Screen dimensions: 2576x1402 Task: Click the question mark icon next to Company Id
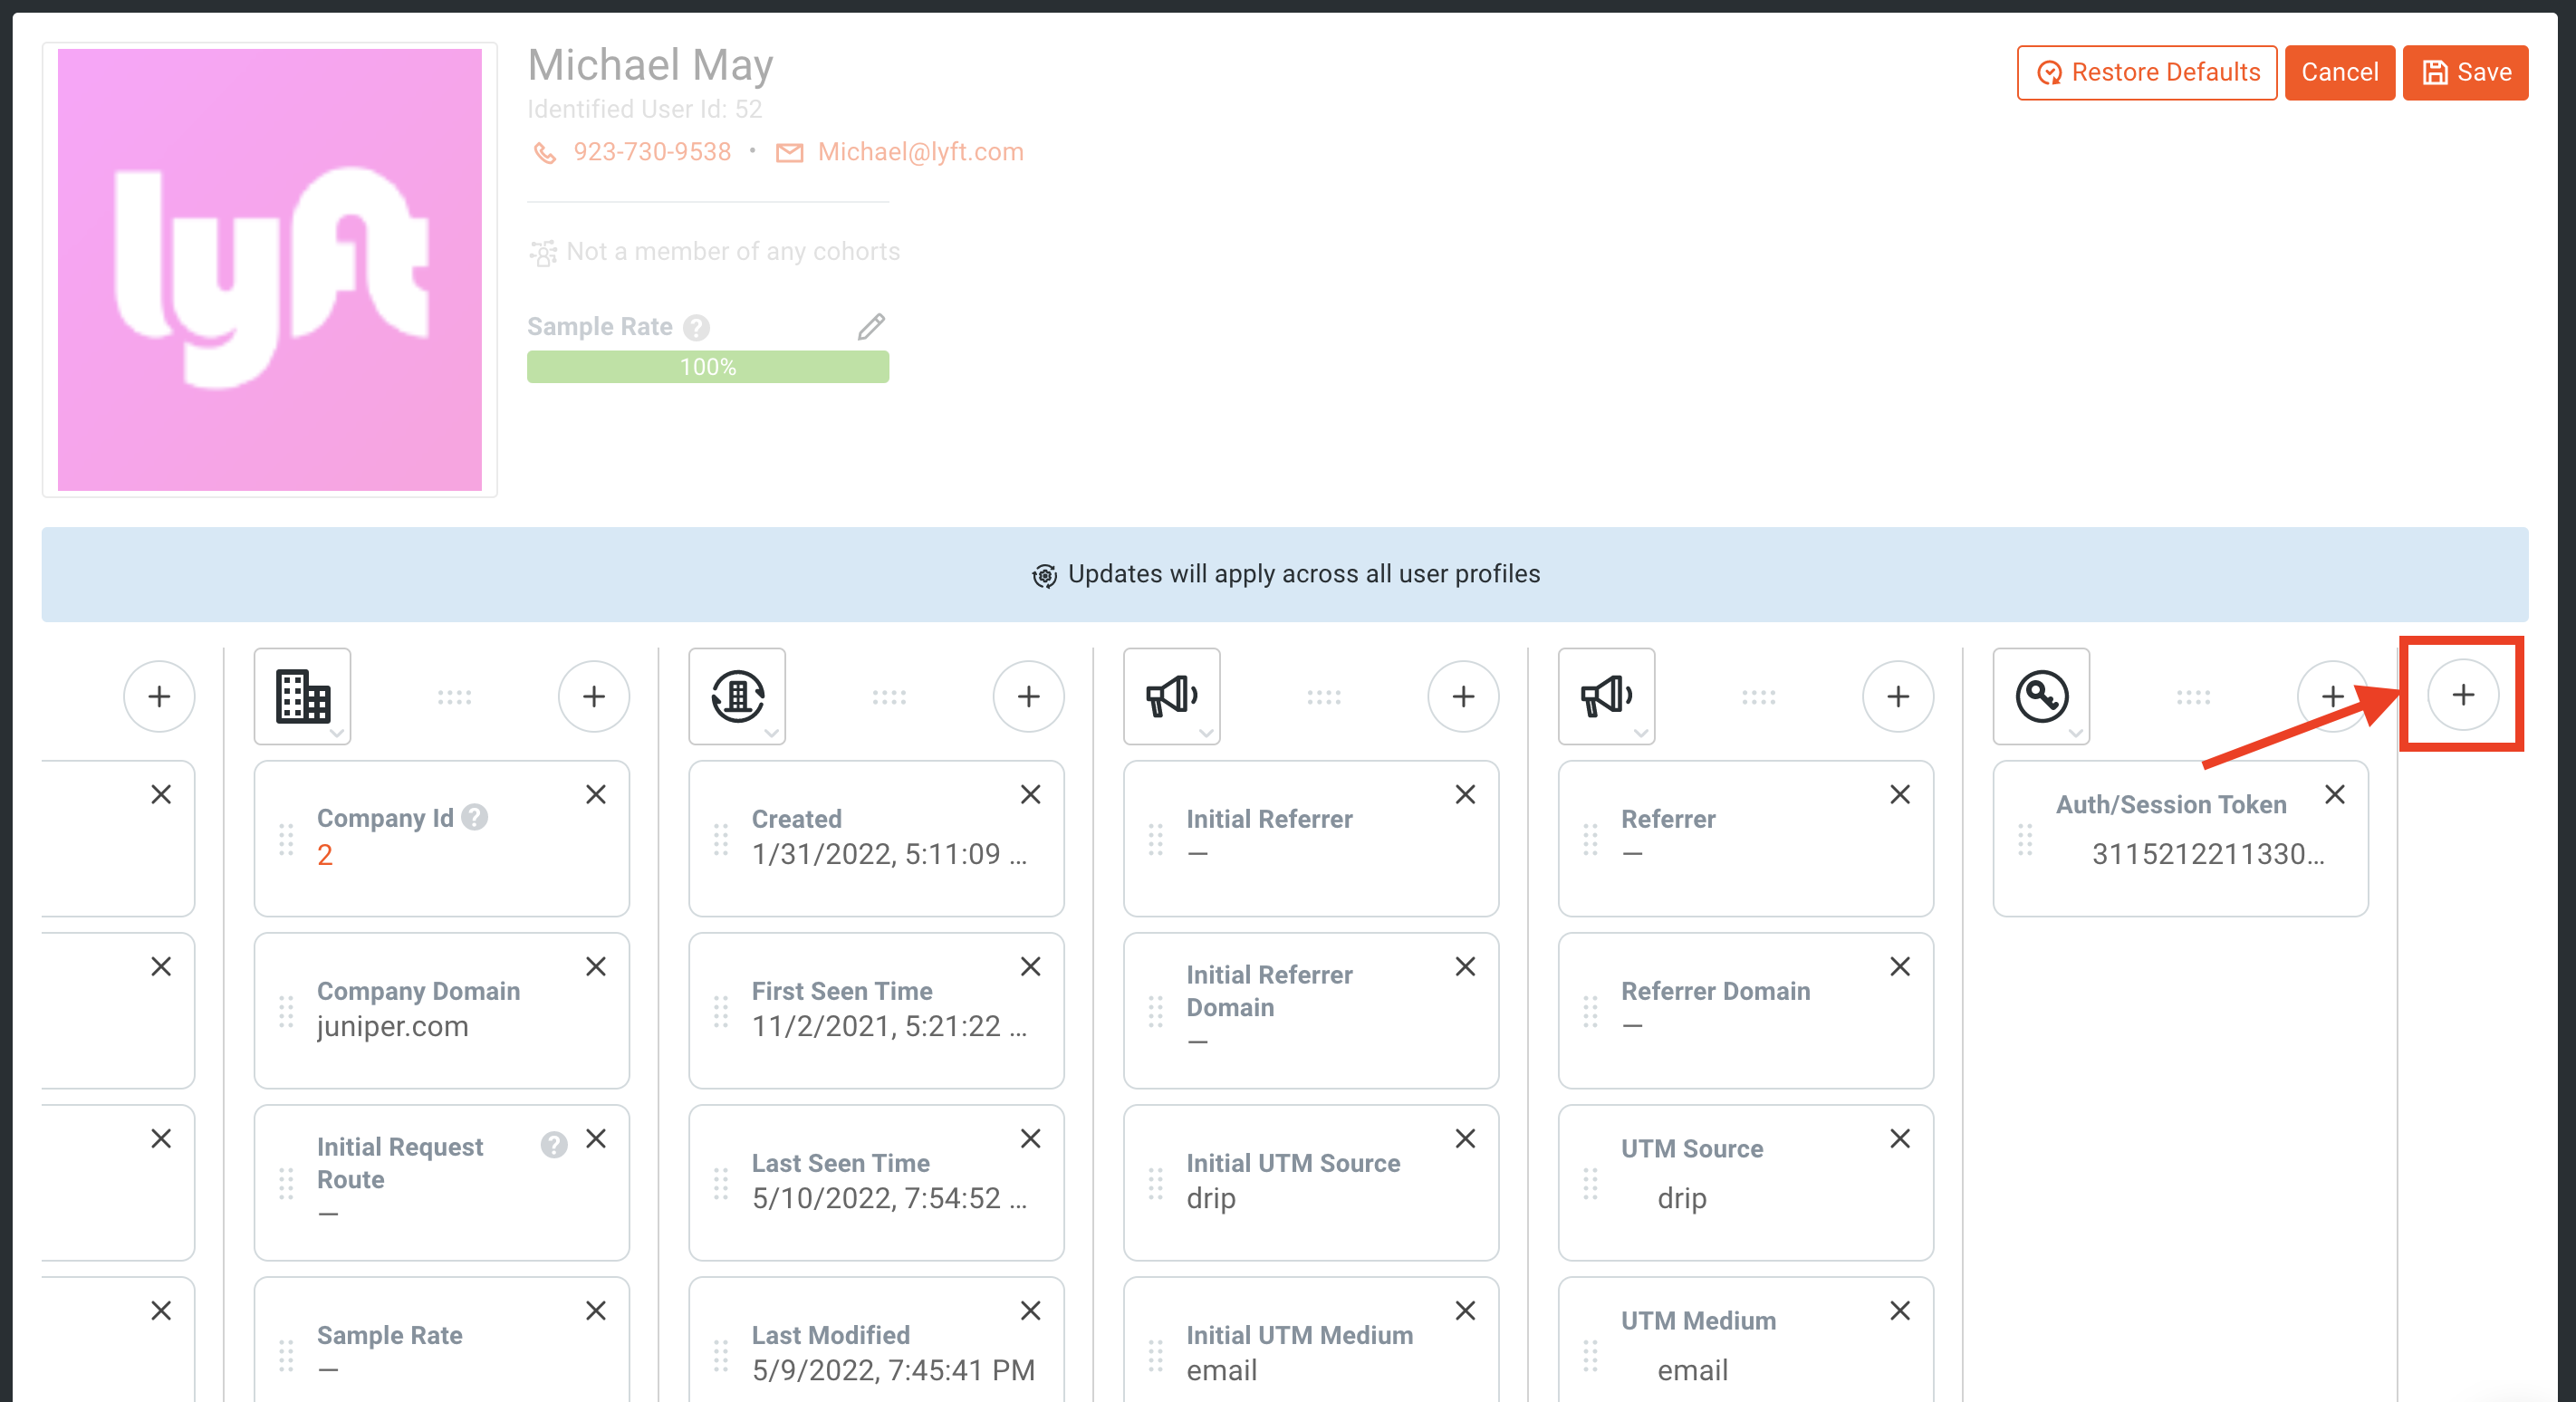[475, 817]
